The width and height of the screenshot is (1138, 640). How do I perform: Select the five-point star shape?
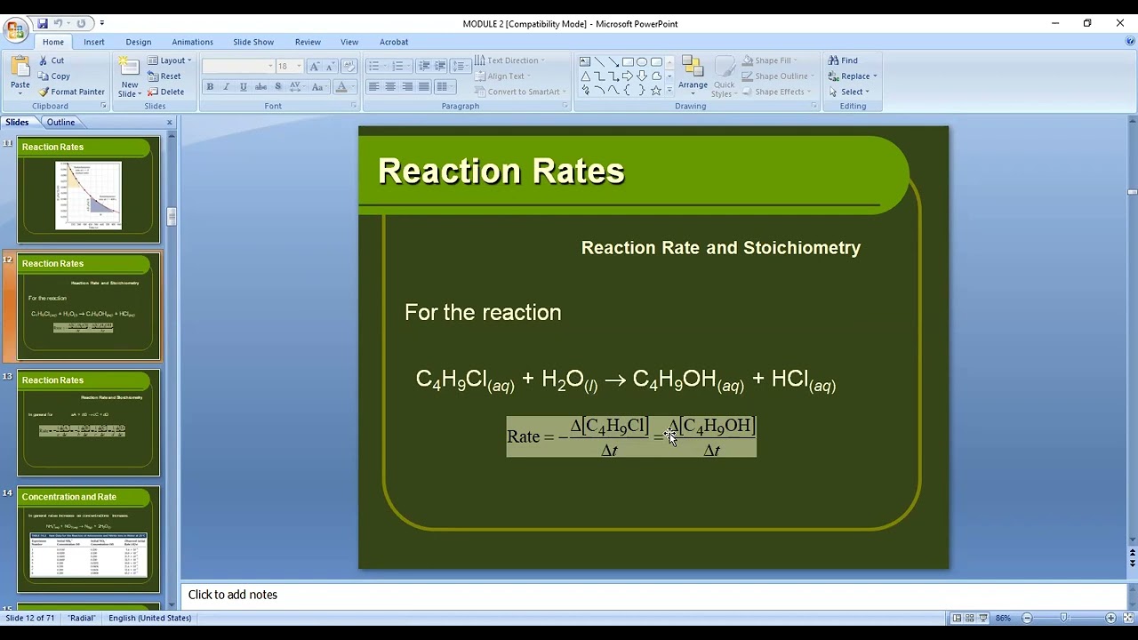(x=656, y=91)
